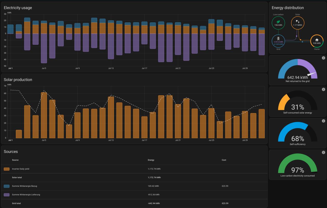Click purple swatch beside Summe Wirkenergie Lieferung
Image resolution: width=327 pixels, height=208 pixels.
pos(7,195)
